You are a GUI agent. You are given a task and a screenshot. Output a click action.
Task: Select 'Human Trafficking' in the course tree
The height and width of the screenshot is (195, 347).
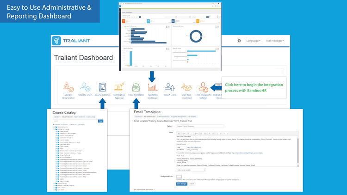[x=65, y=155]
